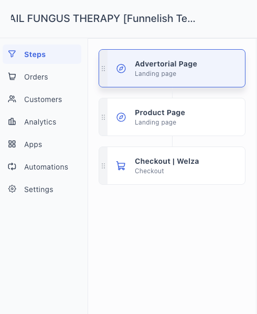Click the drag handle on Checkout | Welza
The height and width of the screenshot is (314, 257).
(103, 166)
